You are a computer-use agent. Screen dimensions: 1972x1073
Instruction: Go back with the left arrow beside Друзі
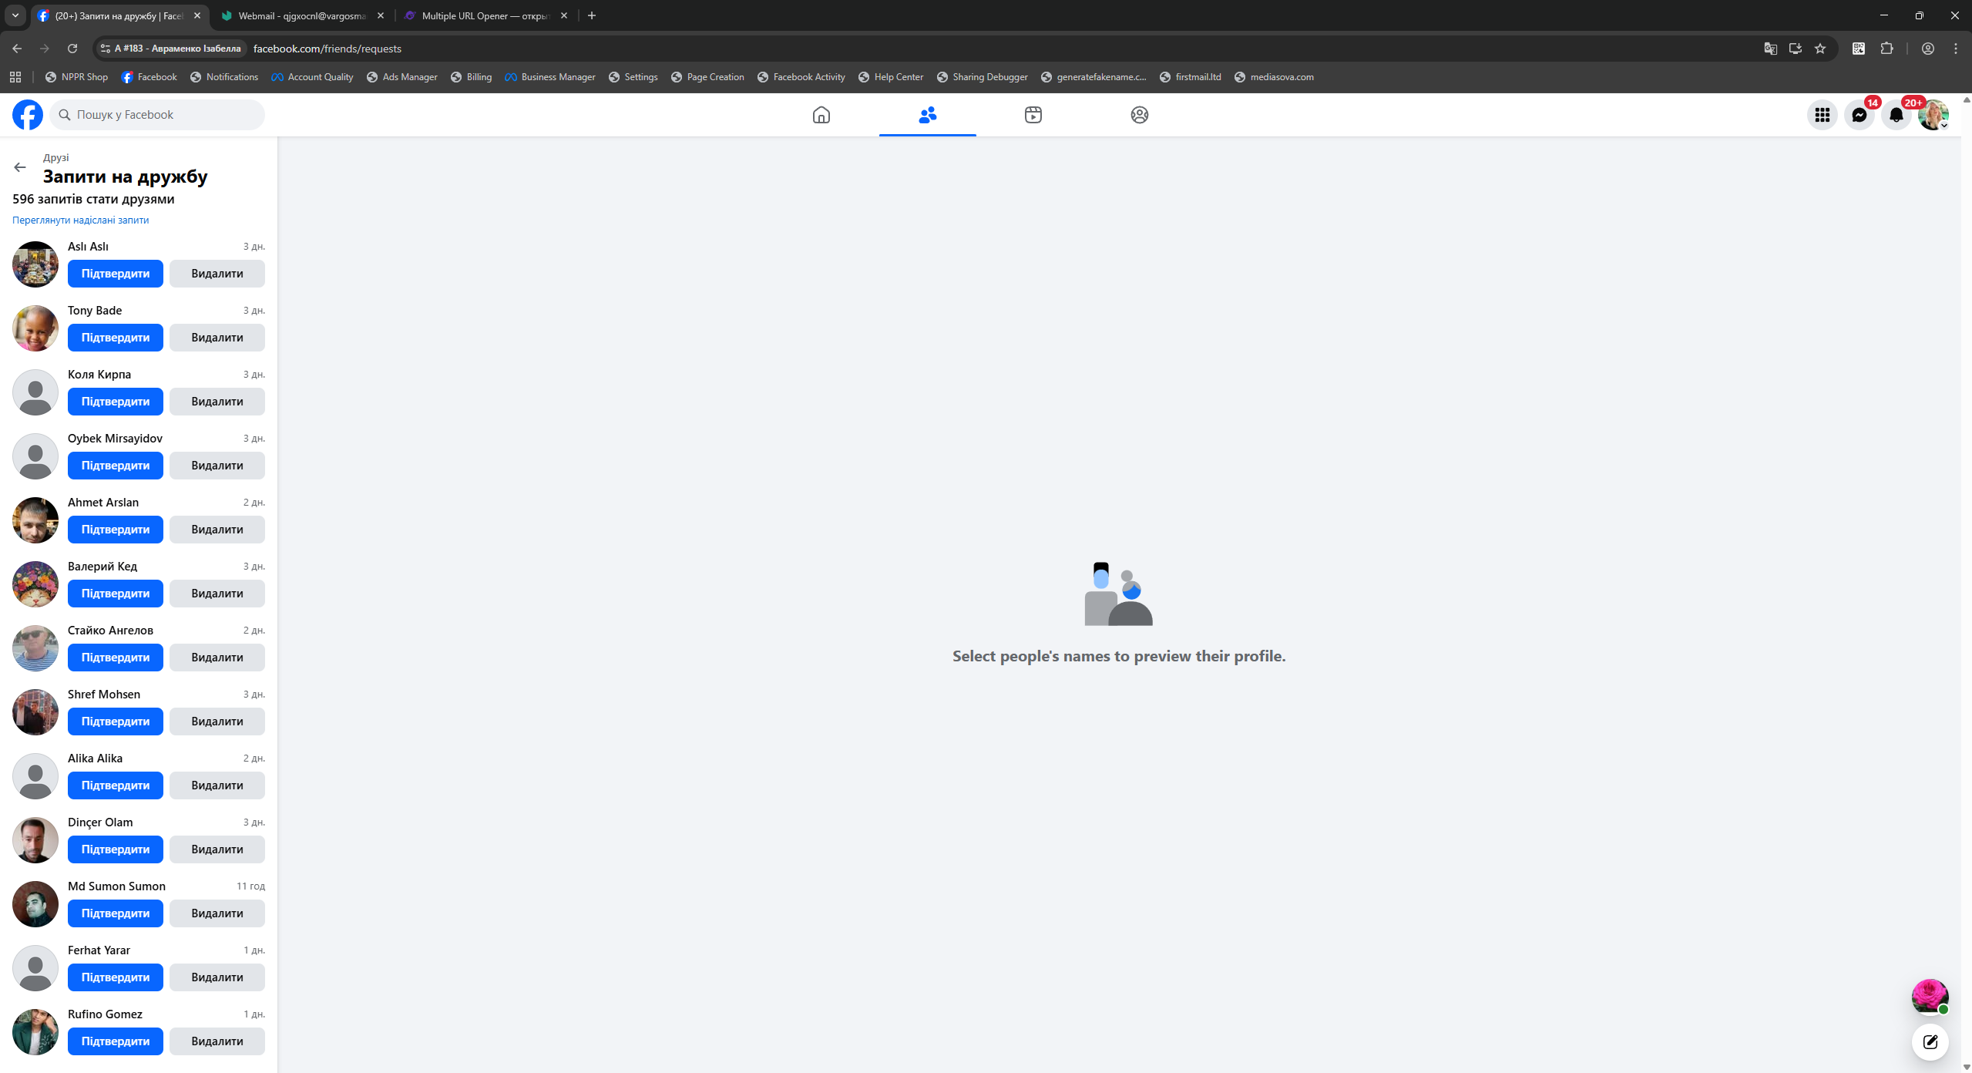(x=20, y=167)
